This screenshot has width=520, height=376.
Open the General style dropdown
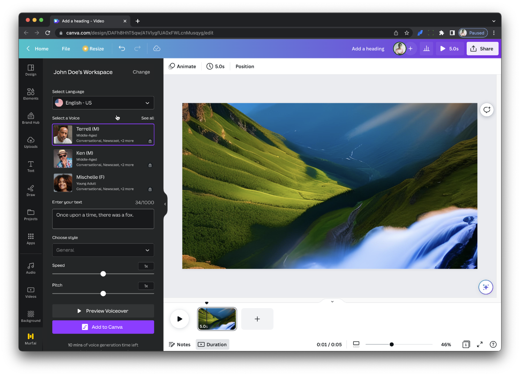103,250
